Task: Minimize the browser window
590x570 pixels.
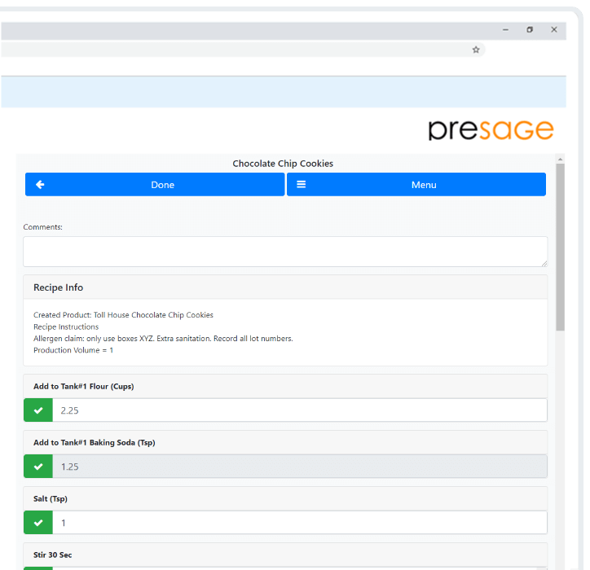Action: coord(505,29)
